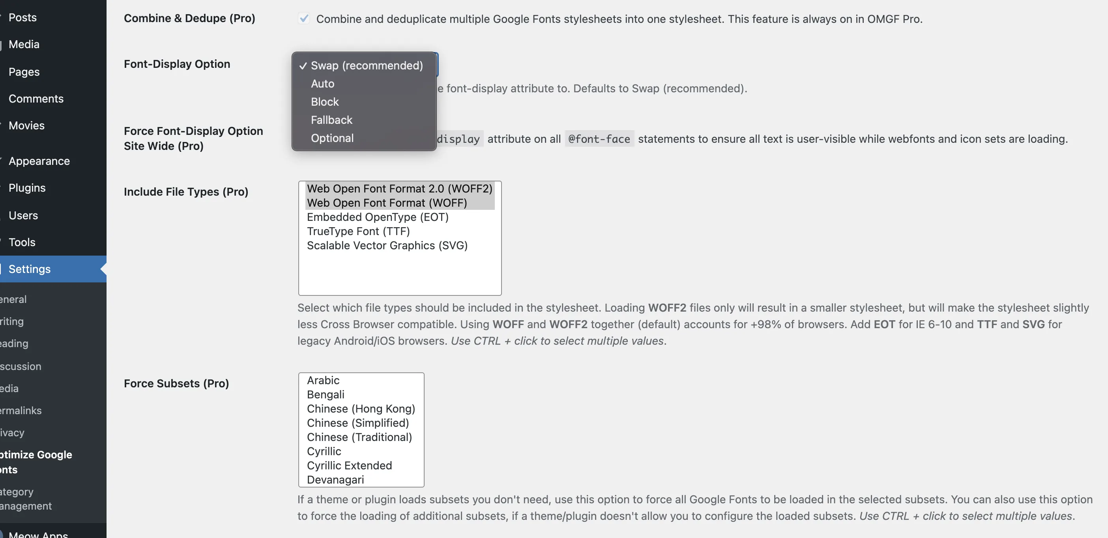Choose Auto in the font-display dropdown

[x=323, y=84]
